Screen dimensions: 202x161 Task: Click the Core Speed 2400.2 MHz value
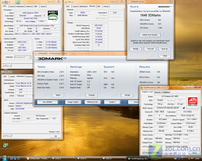[x=22, y=42]
